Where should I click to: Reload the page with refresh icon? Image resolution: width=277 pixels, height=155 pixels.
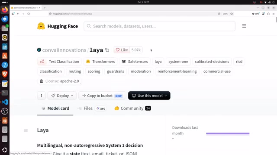tap(29, 14)
